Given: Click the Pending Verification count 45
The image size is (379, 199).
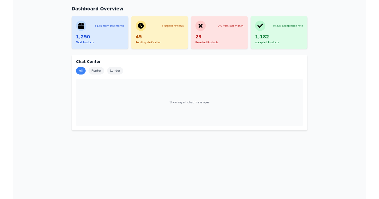Looking at the screenshot, I should click(x=139, y=37).
